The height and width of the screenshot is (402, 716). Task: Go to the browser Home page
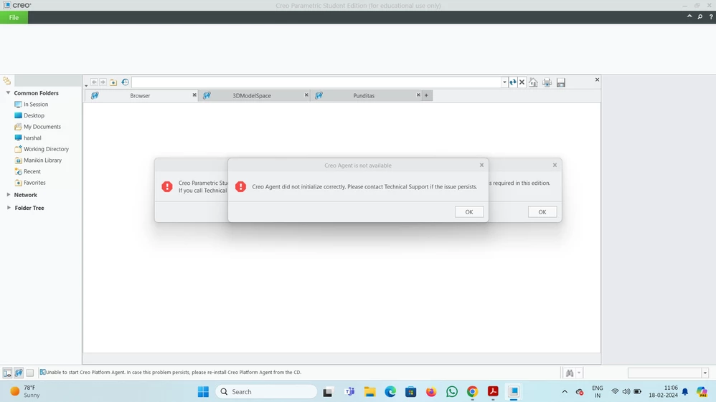coord(533,82)
